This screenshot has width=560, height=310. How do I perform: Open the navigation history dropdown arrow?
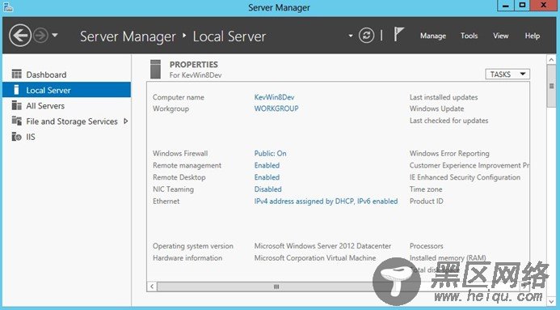[x=55, y=36]
